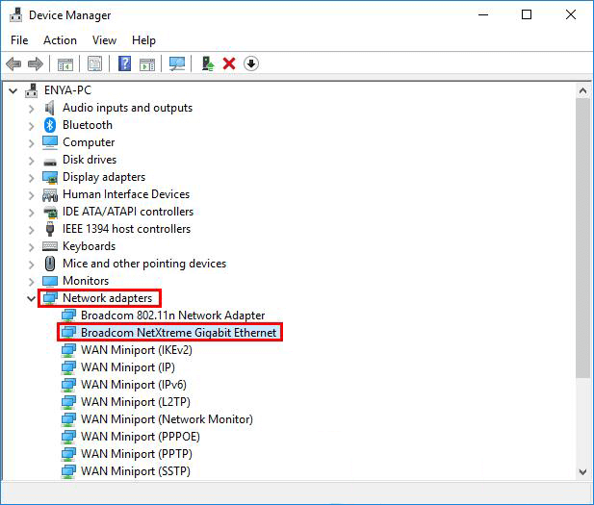This screenshot has width=594, height=505.
Task: Click the Properties toolbar icon
Action: (x=94, y=64)
